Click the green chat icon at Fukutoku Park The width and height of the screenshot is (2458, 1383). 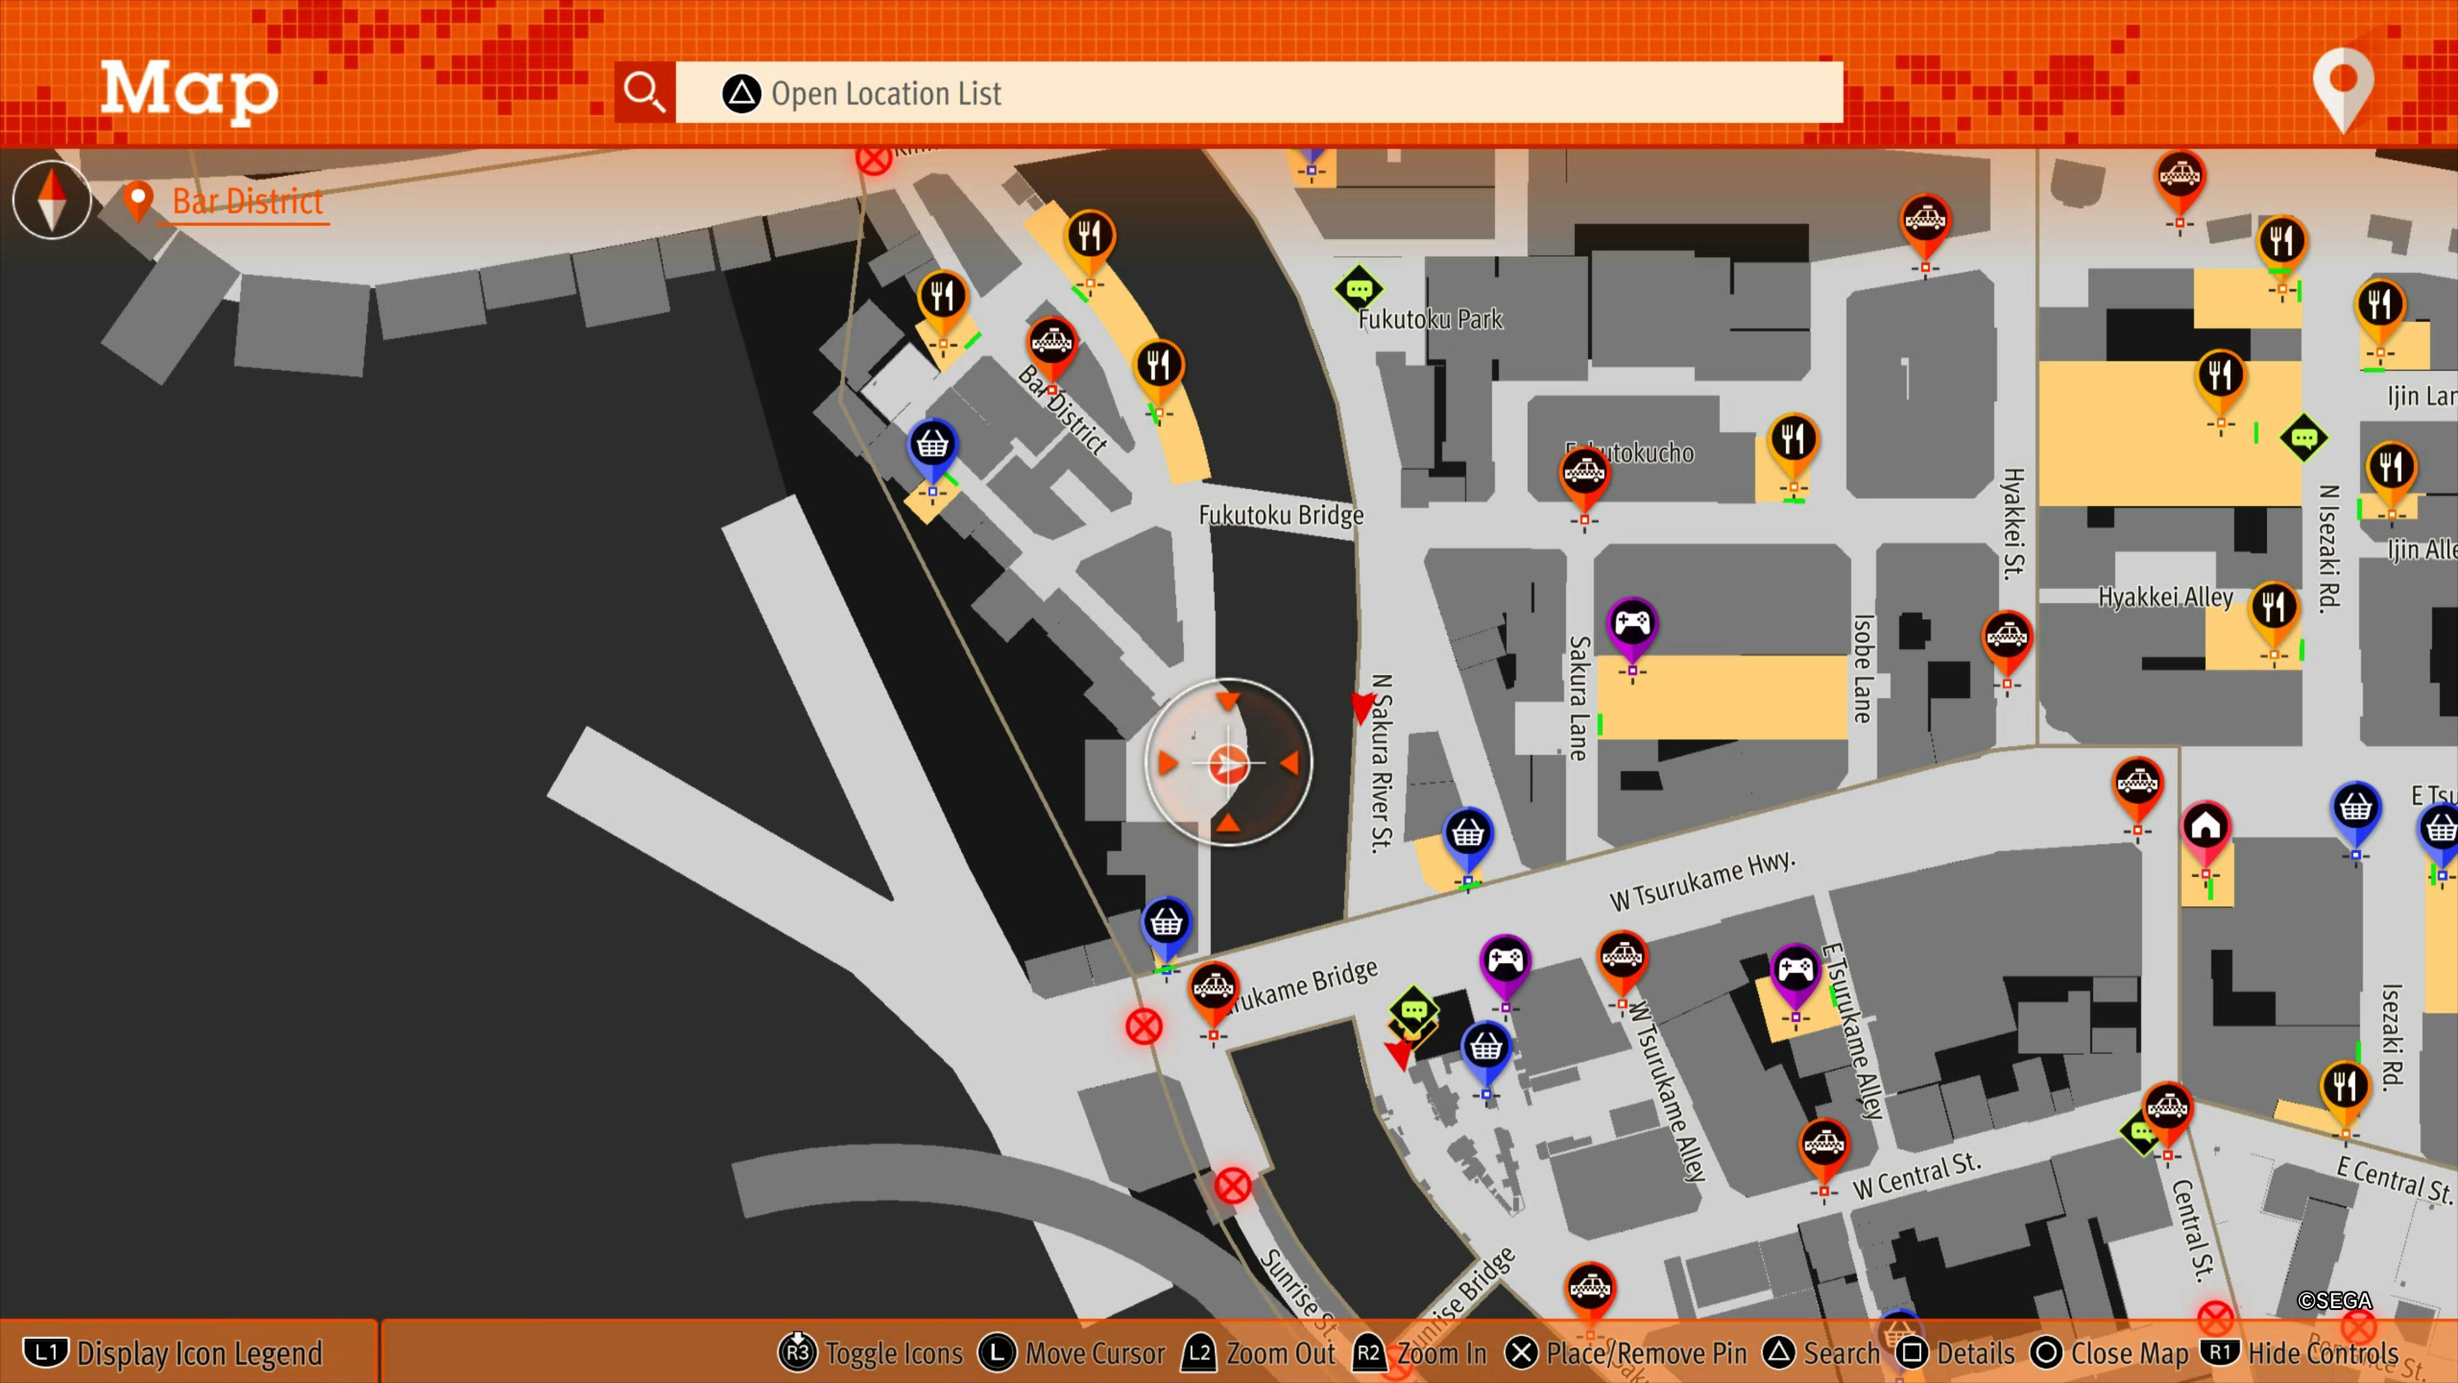(1359, 287)
